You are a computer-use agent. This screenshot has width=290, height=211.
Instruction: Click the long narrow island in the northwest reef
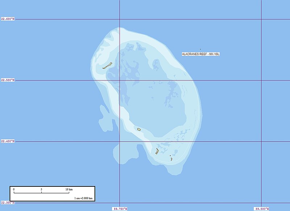[107, 66]
